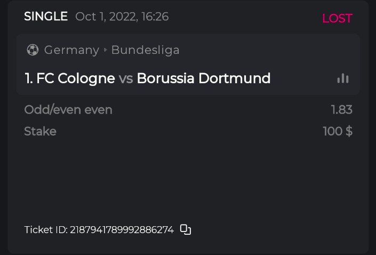Select the Borussia Dortmund team name
The width and height of the screenshot is (376, 255).
pyautogui.click(x=203, y=78)
